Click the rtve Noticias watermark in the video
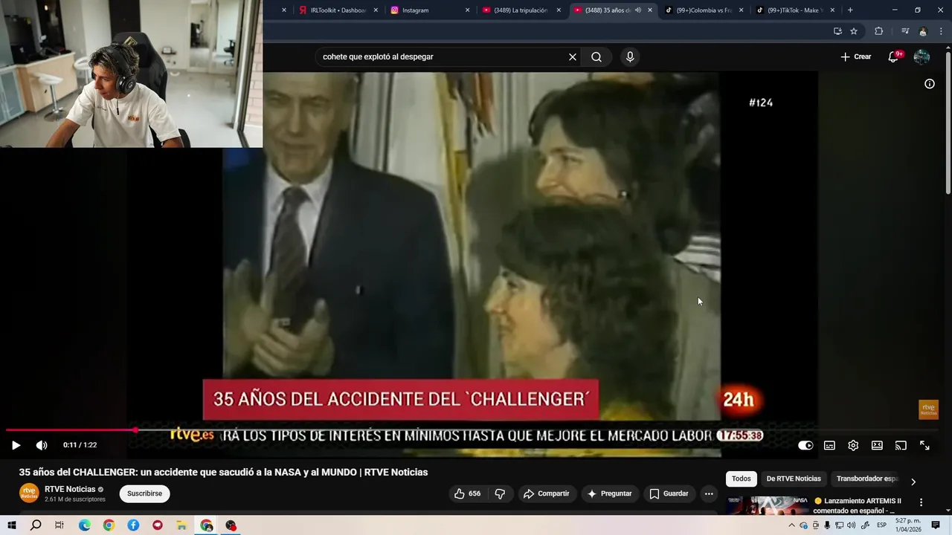Image resolution: width=952 pixels, height=535 pixels. coord(928,409)
